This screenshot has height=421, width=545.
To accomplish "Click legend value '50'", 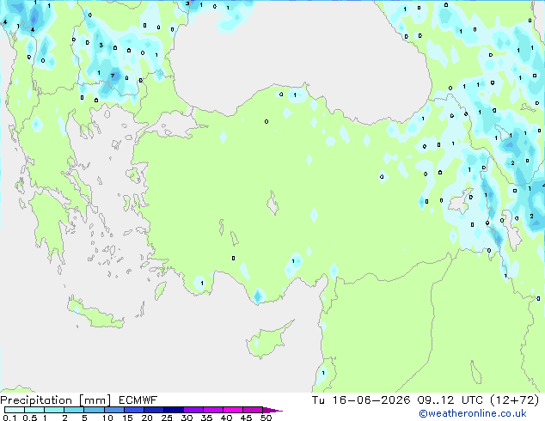I will pos(266,418).
